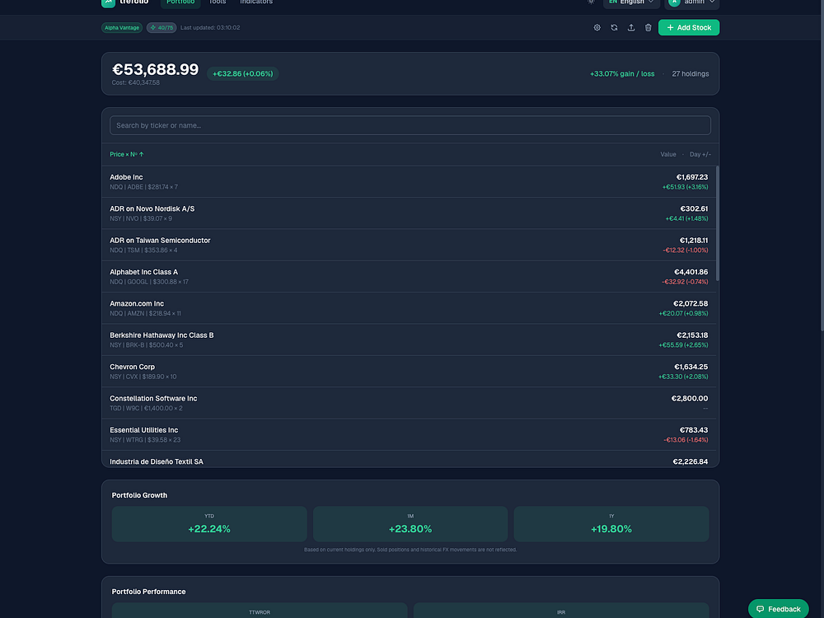Viewport: 824px width, 618px height.
Task: Click the trash delete icon
Action: pyautogui.click(x=648, y=27)
